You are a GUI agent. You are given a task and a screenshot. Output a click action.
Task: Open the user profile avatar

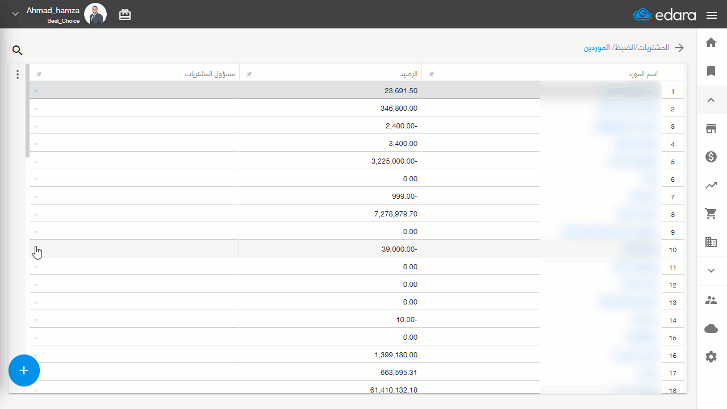(x=95, y=14)
